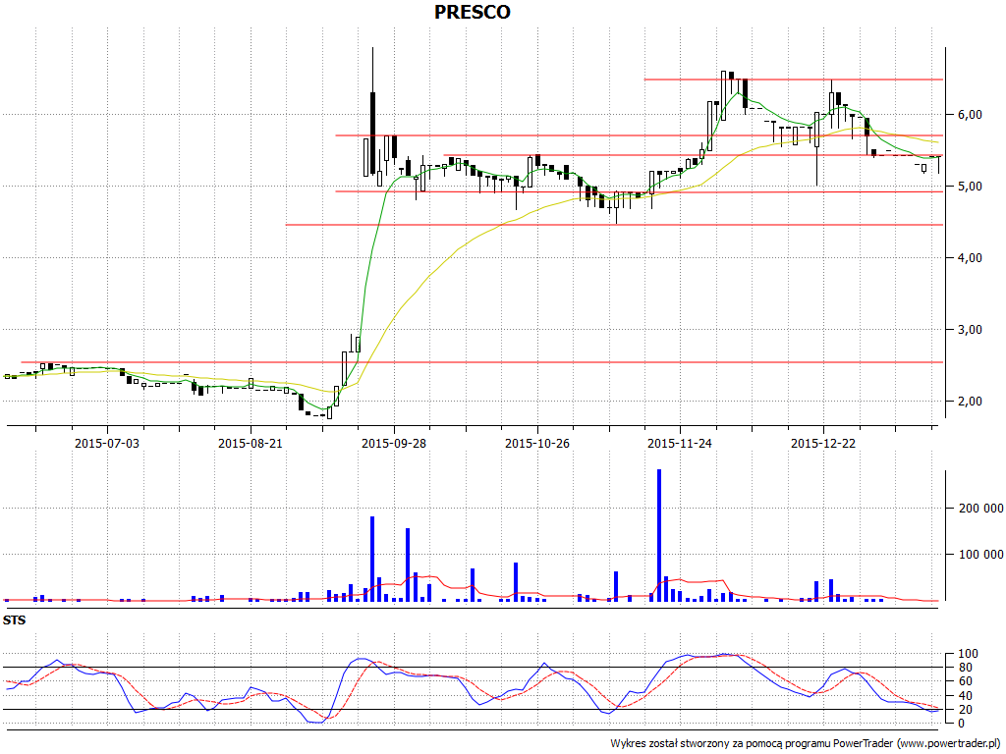Click the PRESCO chart title

pyautogui.click(x=473, y=12)
